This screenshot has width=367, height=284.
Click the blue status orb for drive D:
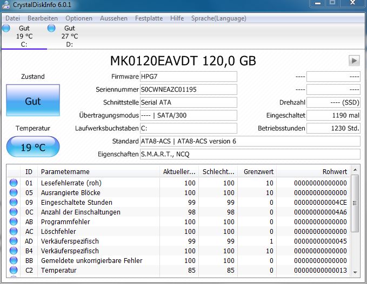tap(51, 28)
